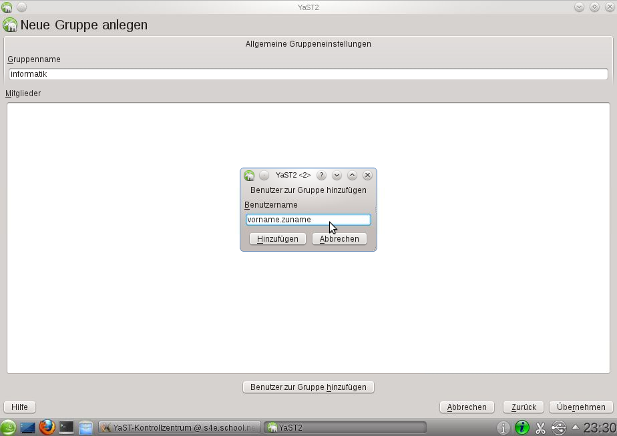Launch Firefox from the taskbar
Image resolution: width=617 pixels, height=436 pixels.
(47, 428)
